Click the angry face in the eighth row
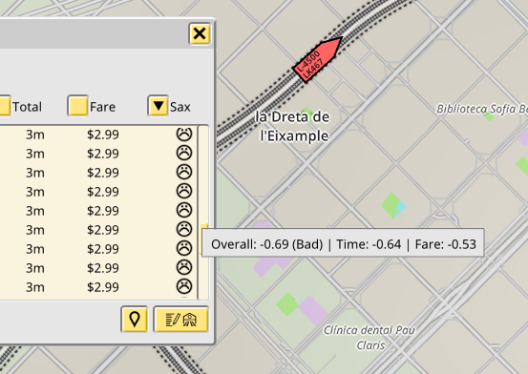The image size is (528, 374). pos(184,268)
